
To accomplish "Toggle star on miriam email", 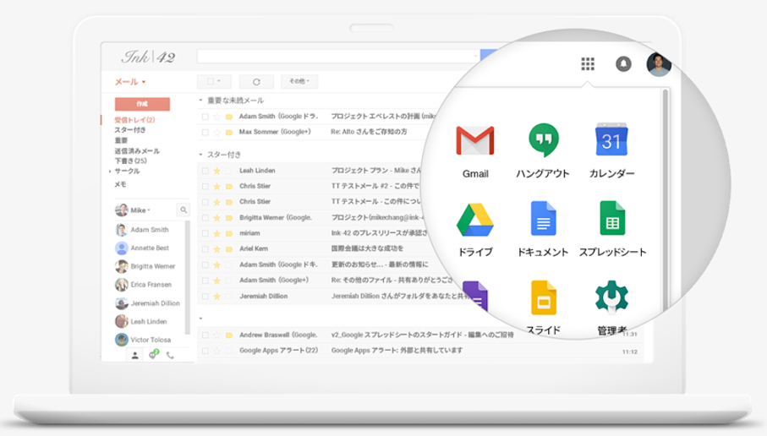I will [x=216, y=234].
